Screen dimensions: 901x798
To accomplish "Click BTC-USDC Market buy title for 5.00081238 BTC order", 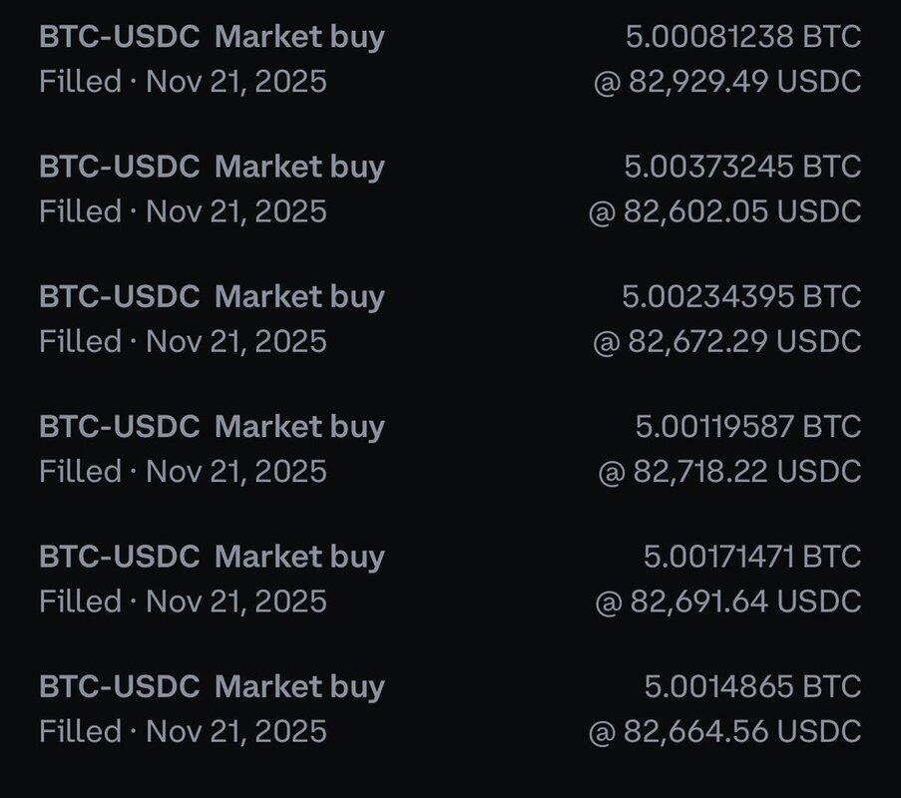I will [x=212, y=37].
